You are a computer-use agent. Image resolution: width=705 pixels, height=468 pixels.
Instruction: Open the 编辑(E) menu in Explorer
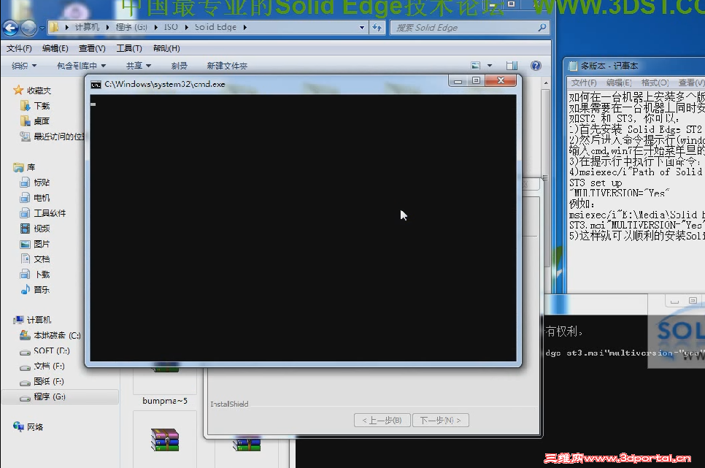click(55, 48)
